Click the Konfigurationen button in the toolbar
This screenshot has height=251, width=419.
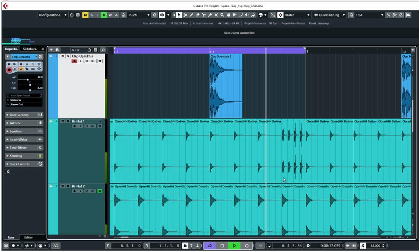(x=52, y=16)
